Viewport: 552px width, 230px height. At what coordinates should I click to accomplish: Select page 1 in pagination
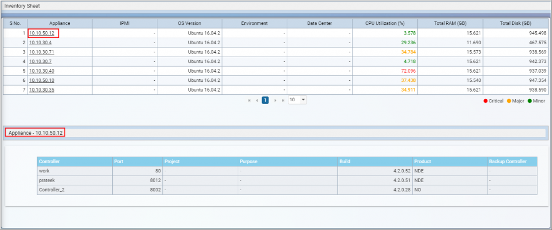(x=265, y=100)
